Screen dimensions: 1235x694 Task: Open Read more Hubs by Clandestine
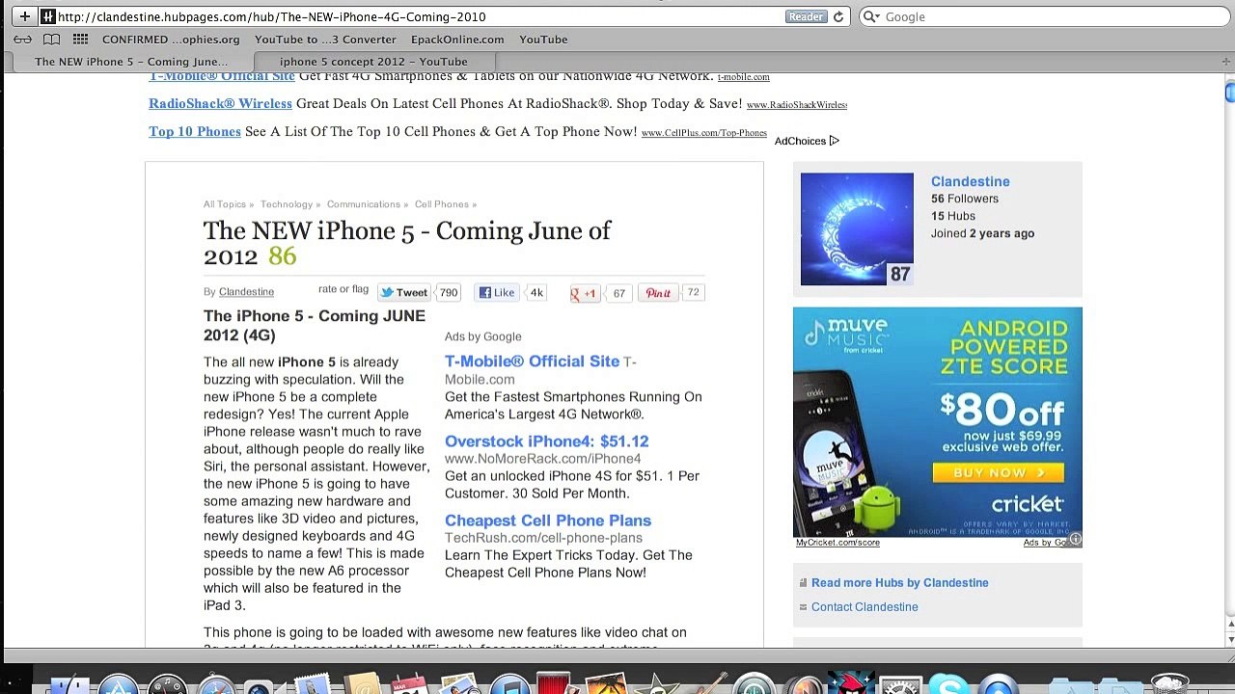pyautogui.click(x=899, y=582)
